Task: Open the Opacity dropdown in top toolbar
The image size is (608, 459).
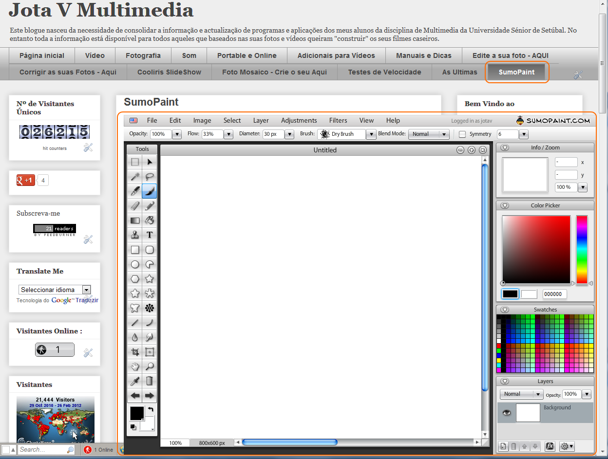Action: tap(177, 134)
